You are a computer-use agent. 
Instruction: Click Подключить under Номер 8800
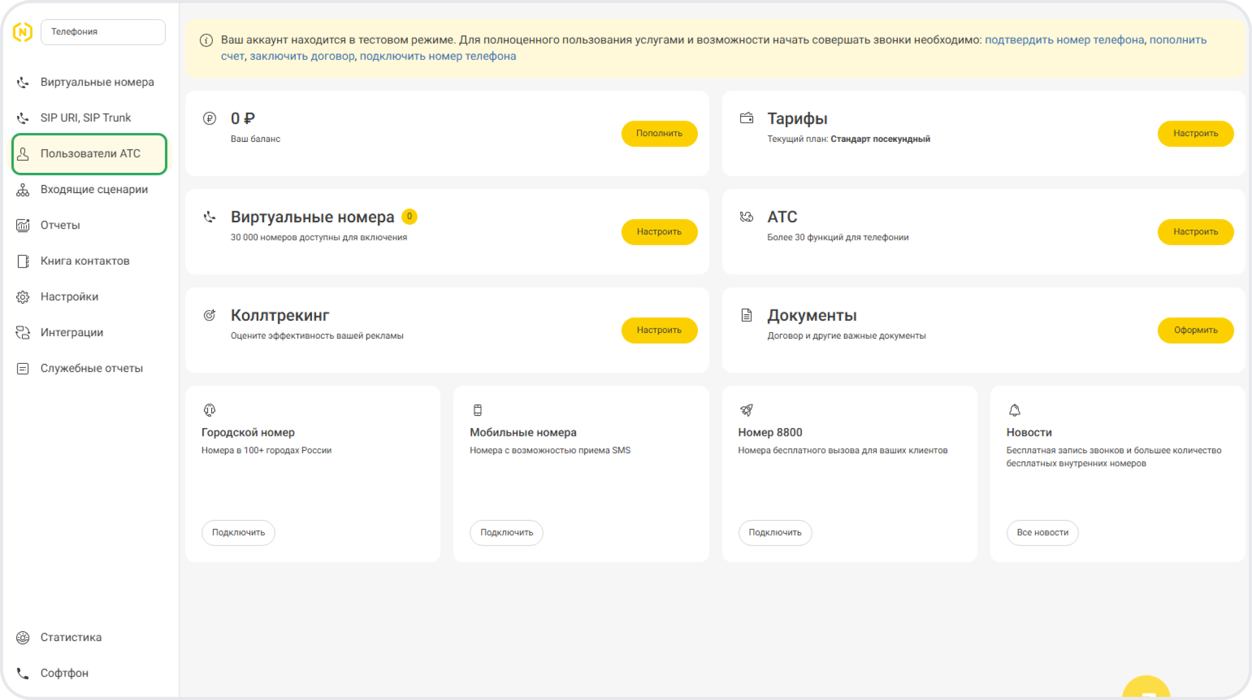775,532
